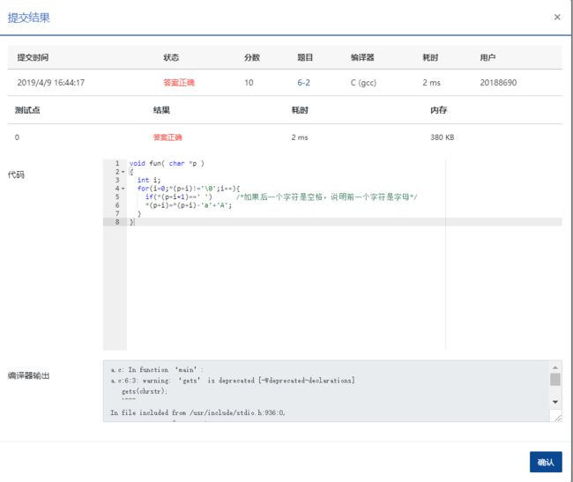The image size is (573, 482).
Task: Click test point number 0
Action: click(17, 137)
